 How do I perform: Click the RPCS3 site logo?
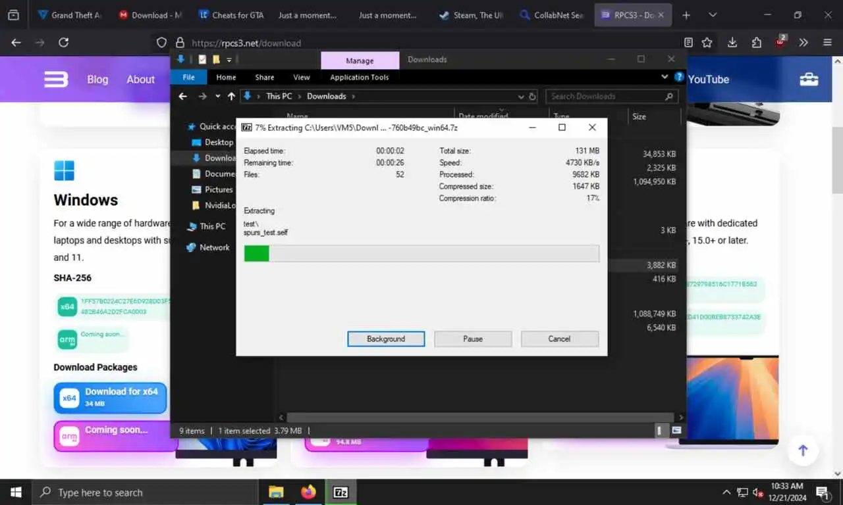[x=55, y=80]
